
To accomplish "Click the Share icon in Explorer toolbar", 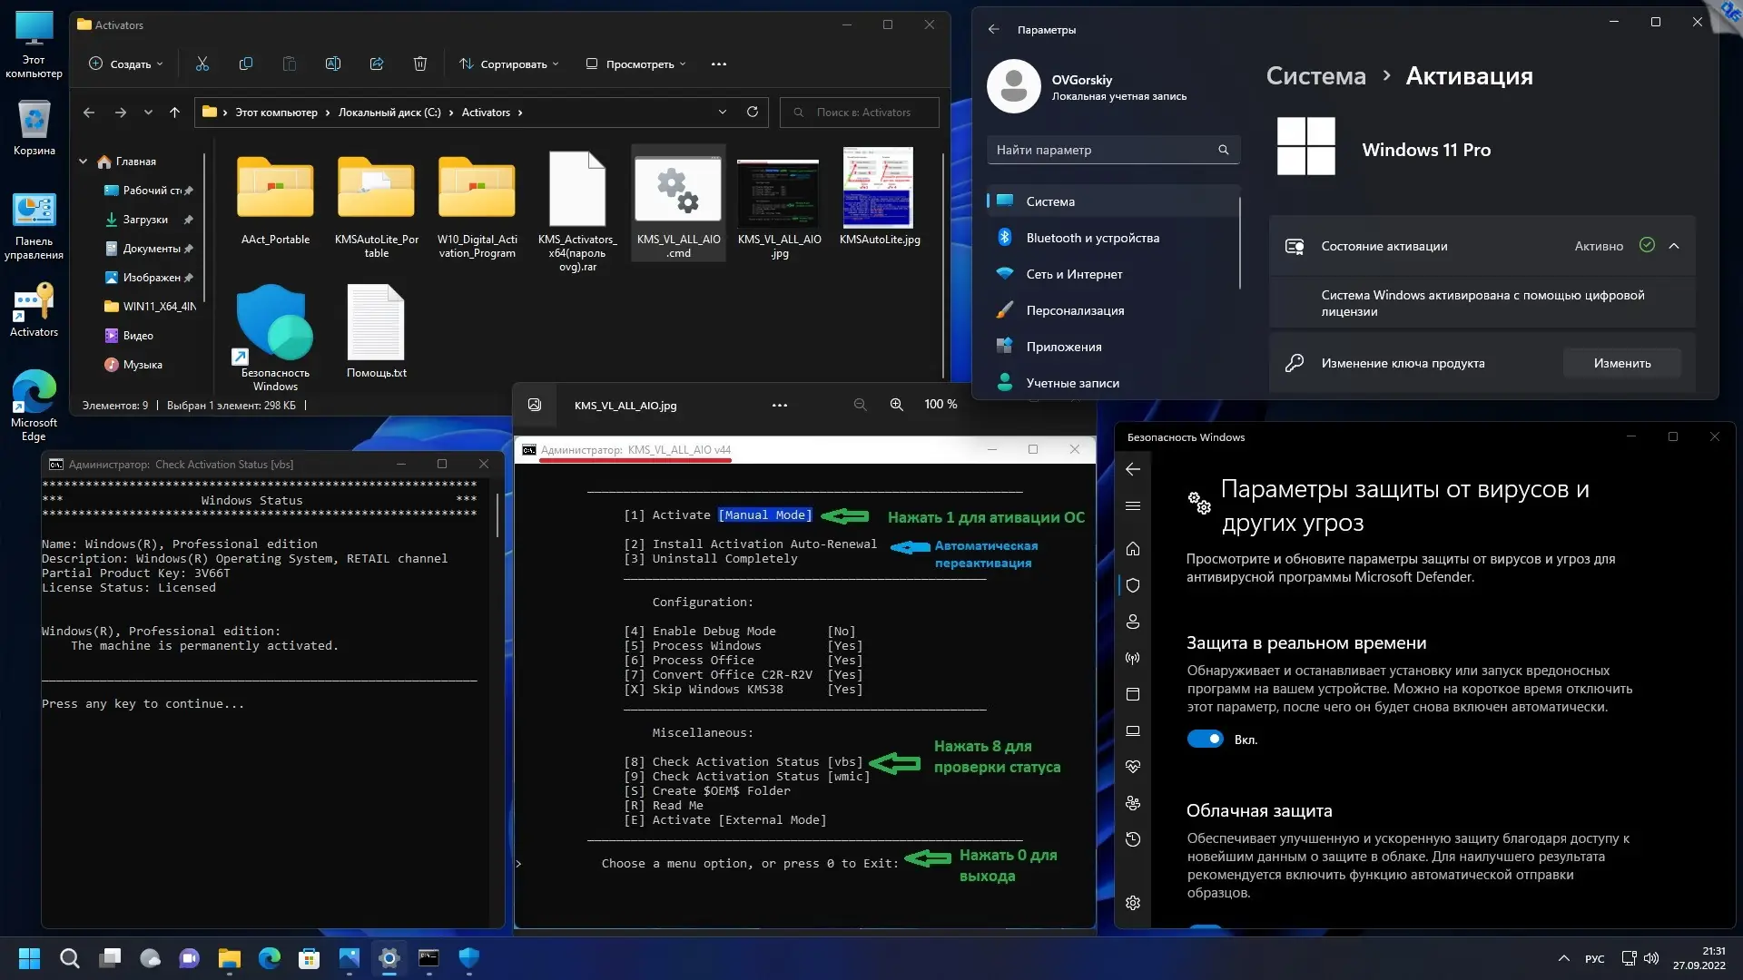I will pos(376,64).
